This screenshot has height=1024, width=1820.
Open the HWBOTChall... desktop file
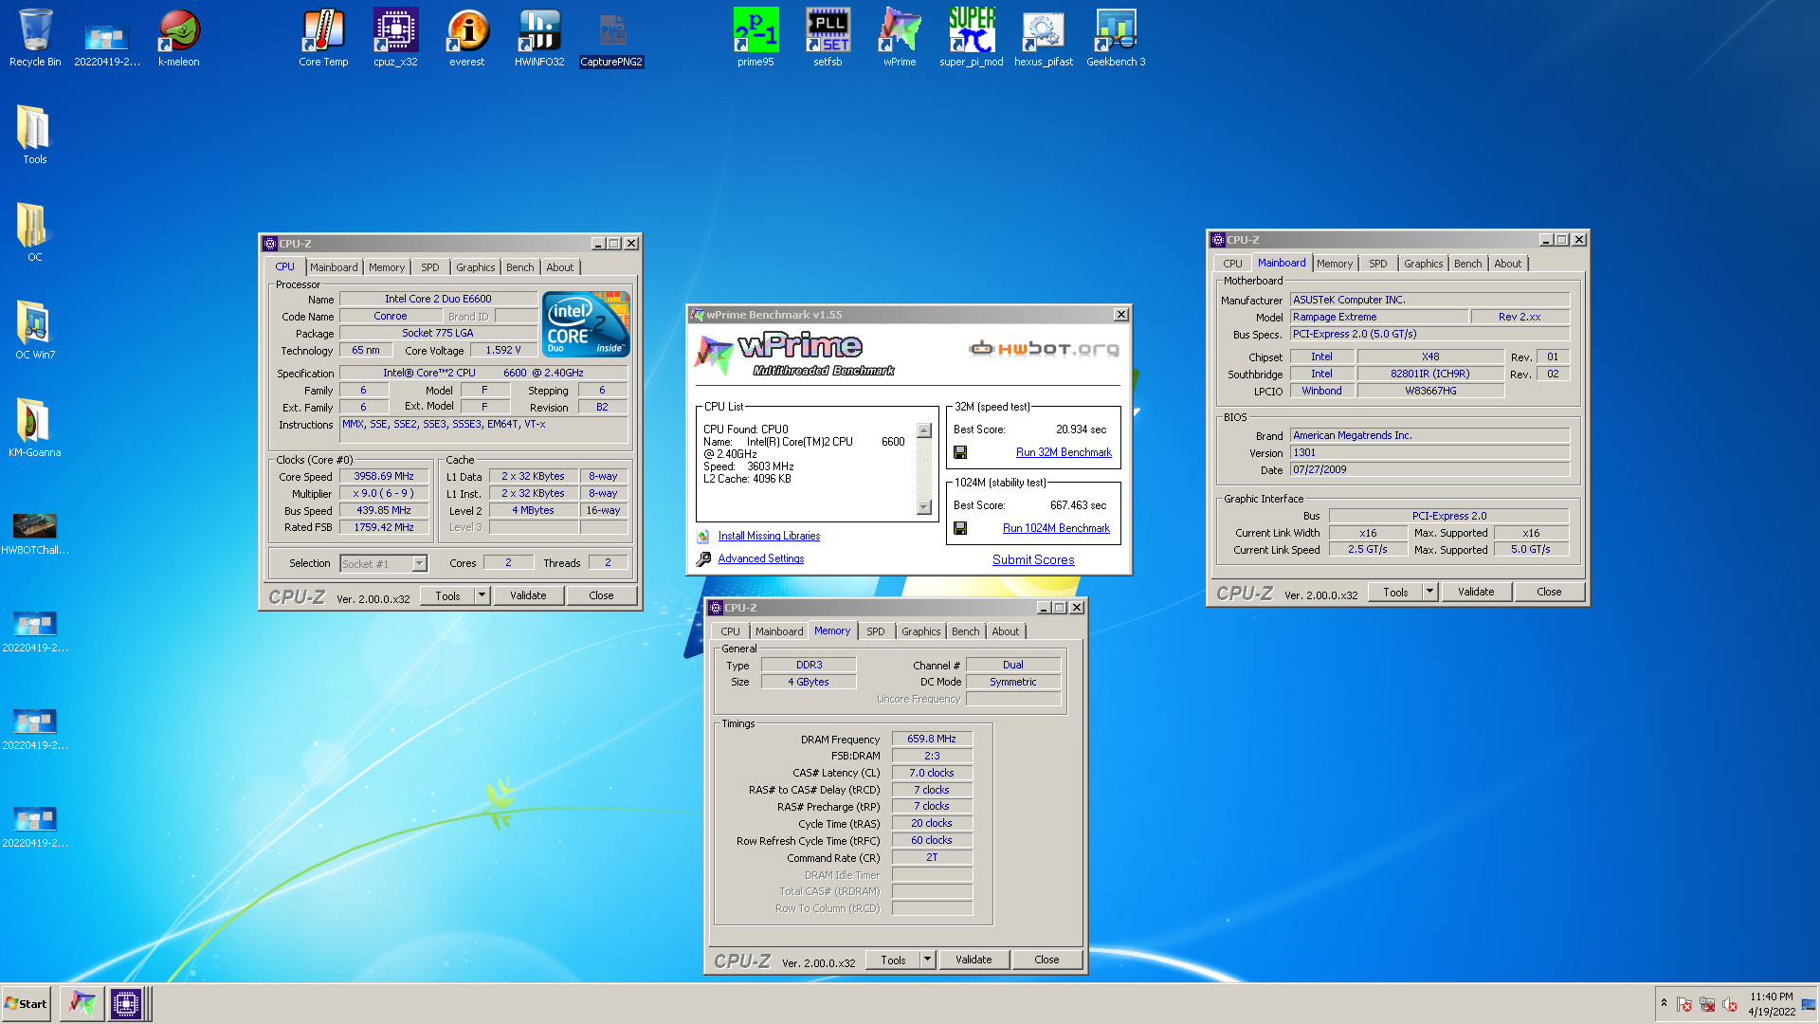35,533
